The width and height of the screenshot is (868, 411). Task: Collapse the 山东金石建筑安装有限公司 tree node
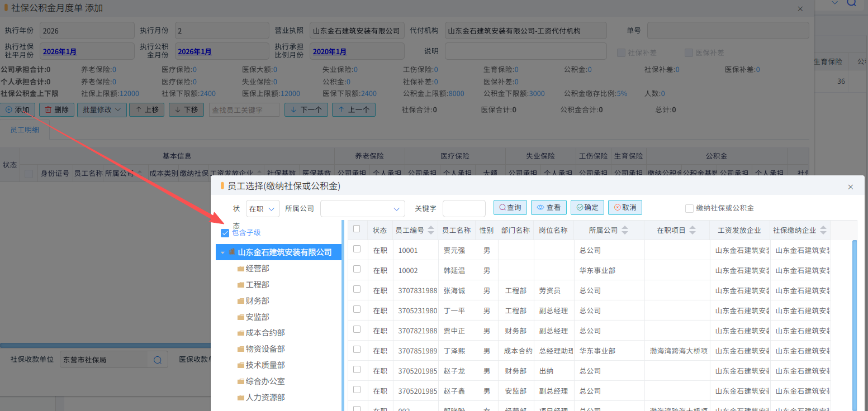pyautogui.click(x=222, y=253)
